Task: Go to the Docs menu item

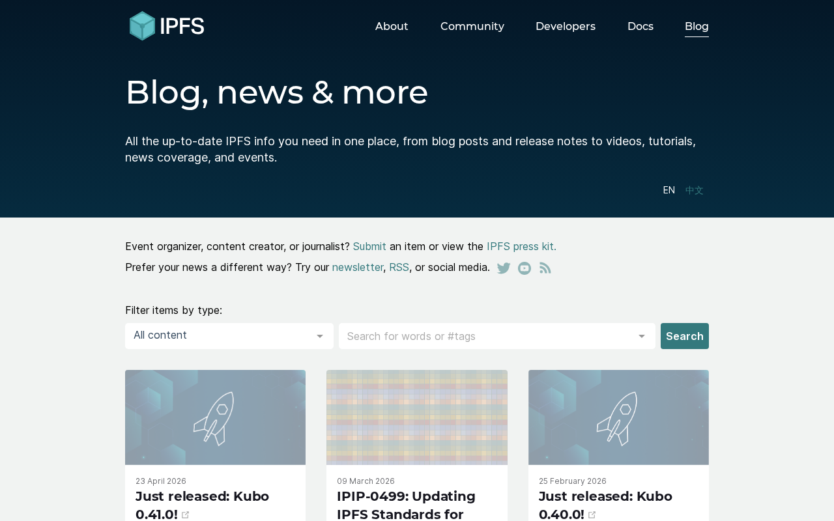Action: (x=640, y=27)
